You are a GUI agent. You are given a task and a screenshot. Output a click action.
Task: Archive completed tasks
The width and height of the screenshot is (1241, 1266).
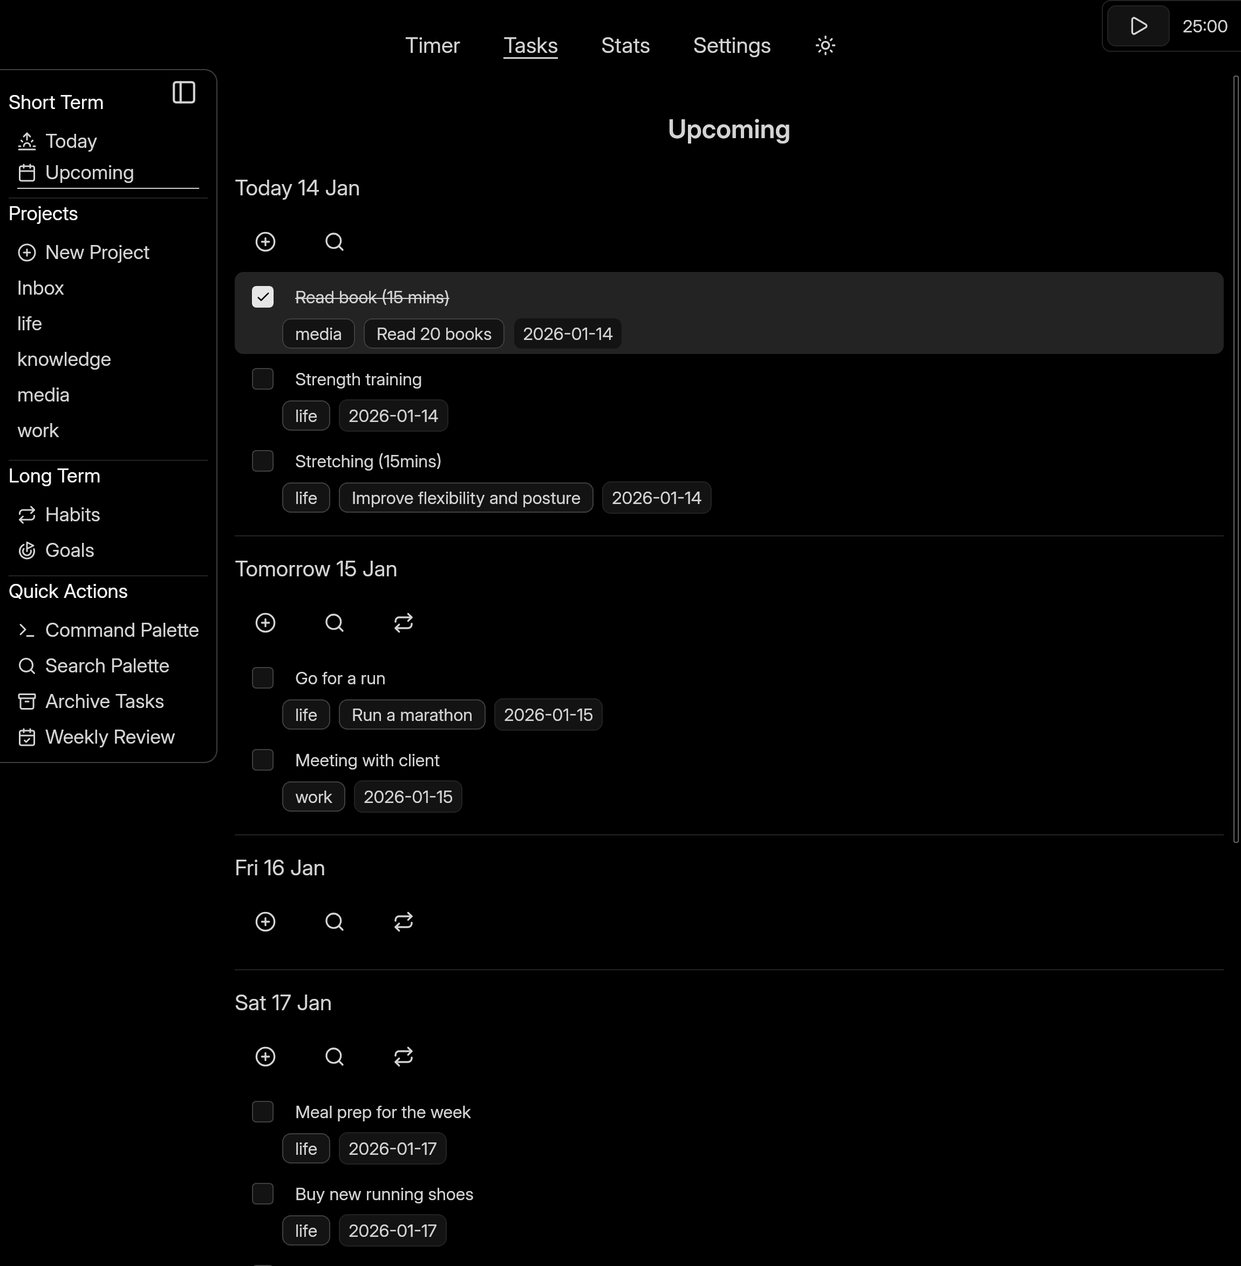104,701
